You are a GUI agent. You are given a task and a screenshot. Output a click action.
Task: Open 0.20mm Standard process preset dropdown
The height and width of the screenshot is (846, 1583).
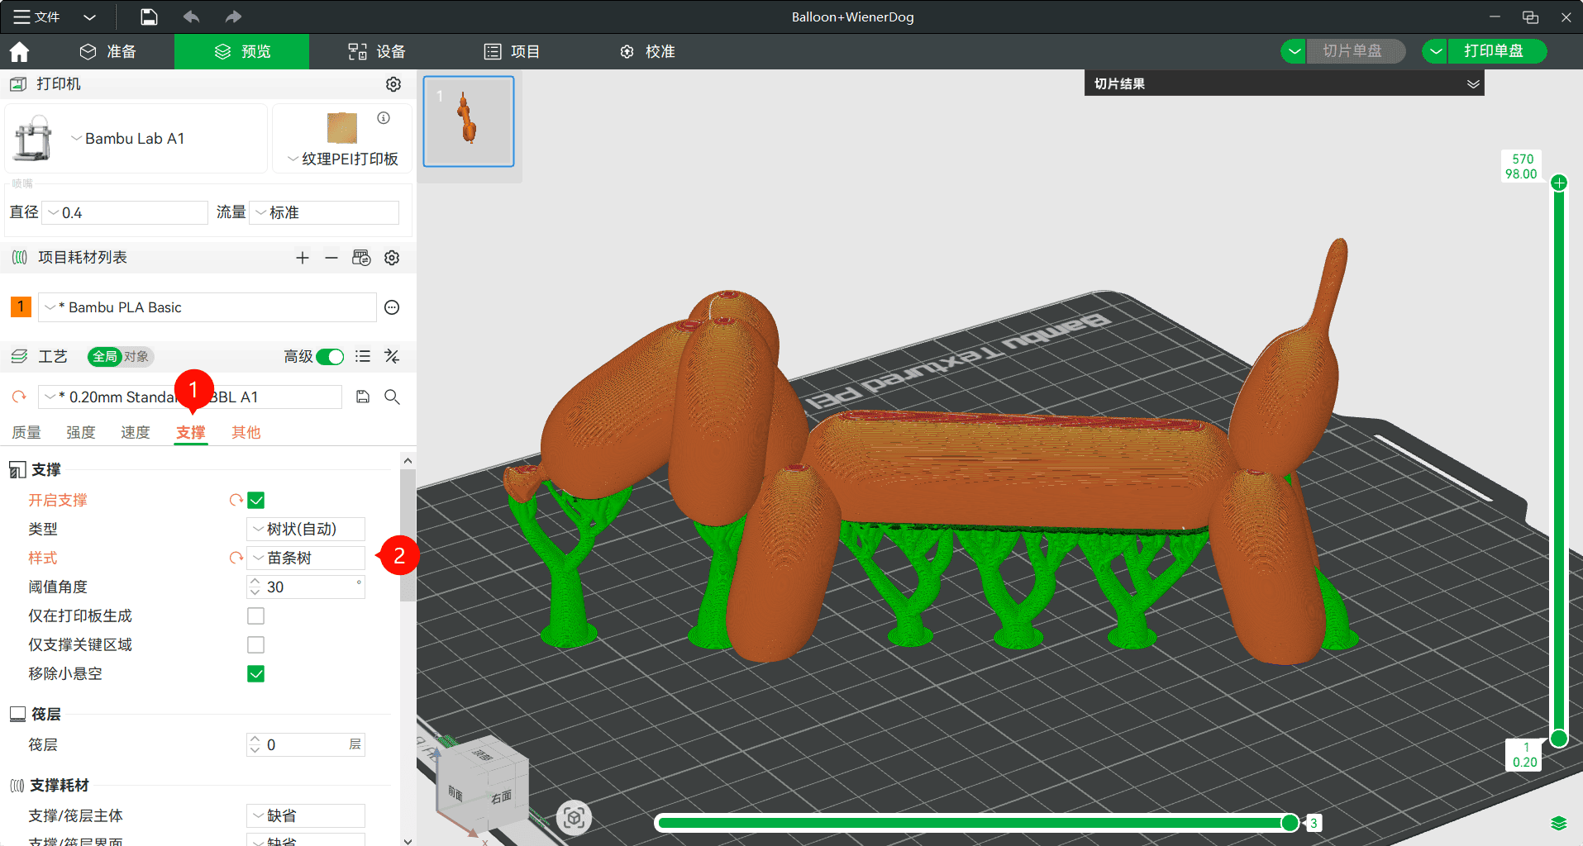pyautogui.click(x=190, y=397)
